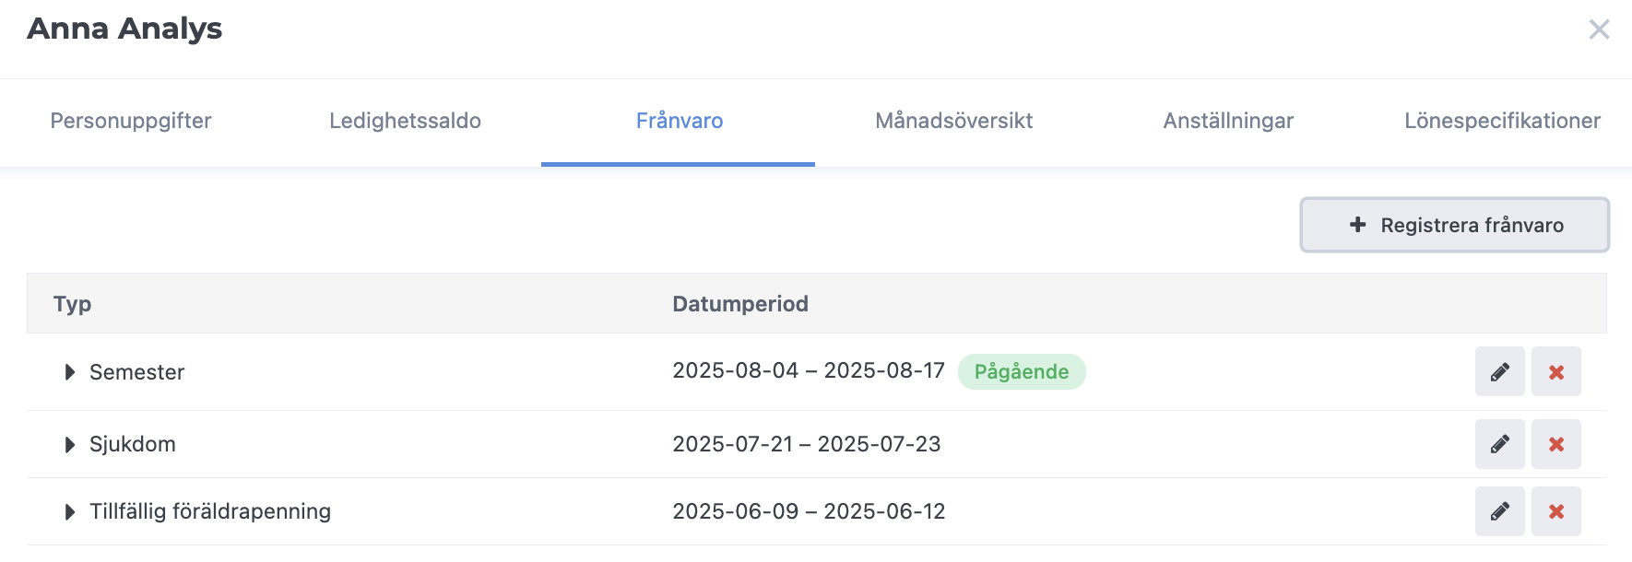
Task: Delete the Tillfällig föräldrapenning entry
Action: click(1556, 511)
